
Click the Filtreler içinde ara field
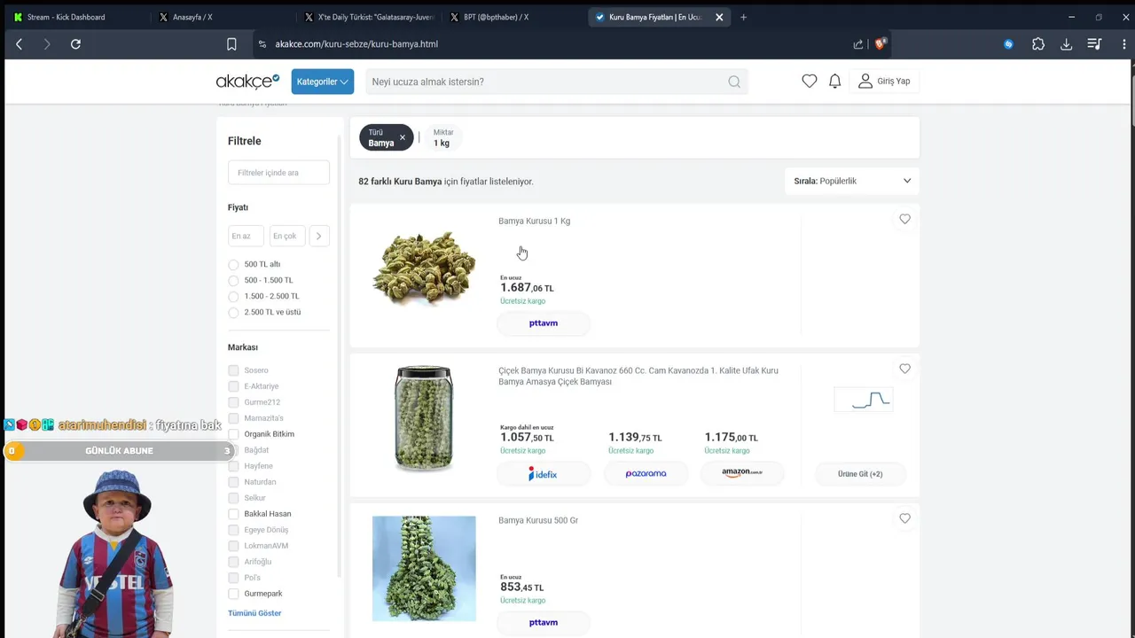point(278,173)
